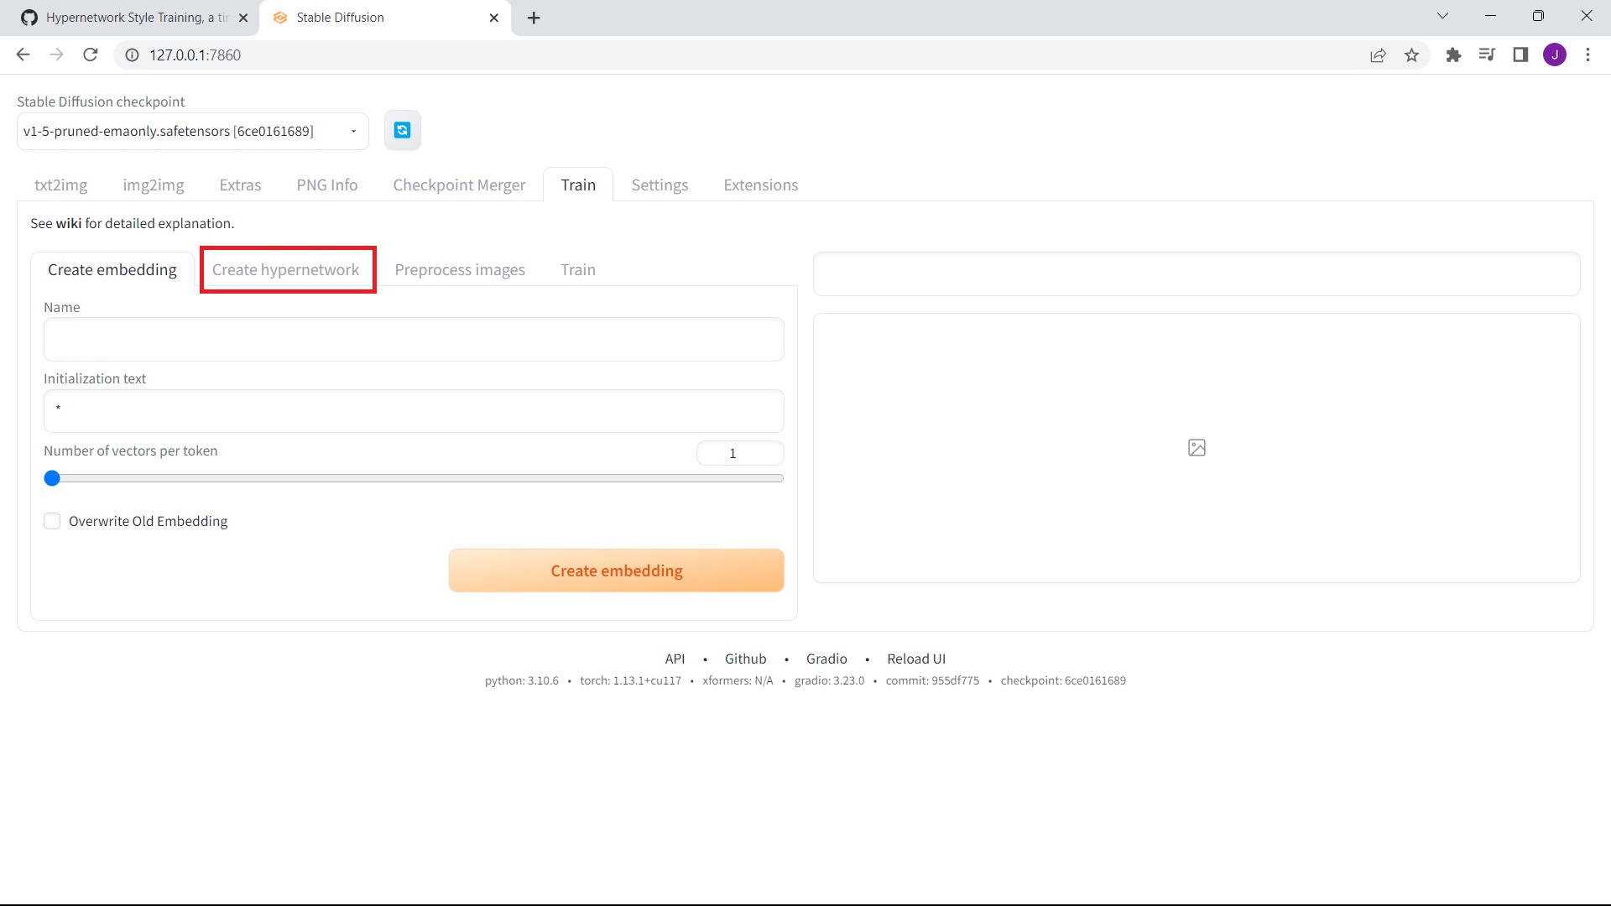The image size is (1611, 906).
Task: Open the browser extensions puzzle icon
Action: pyautogui.click(x=1453, y=55)
